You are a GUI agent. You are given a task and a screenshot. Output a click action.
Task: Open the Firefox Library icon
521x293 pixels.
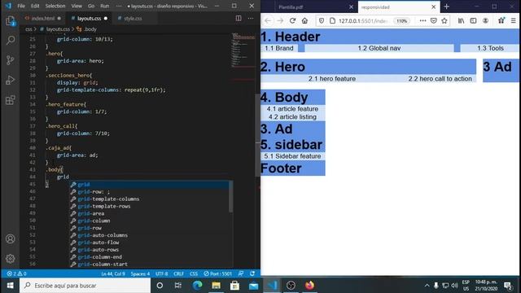coord(462,20)
